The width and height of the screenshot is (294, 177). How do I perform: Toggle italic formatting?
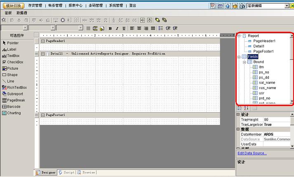[117, 28]
